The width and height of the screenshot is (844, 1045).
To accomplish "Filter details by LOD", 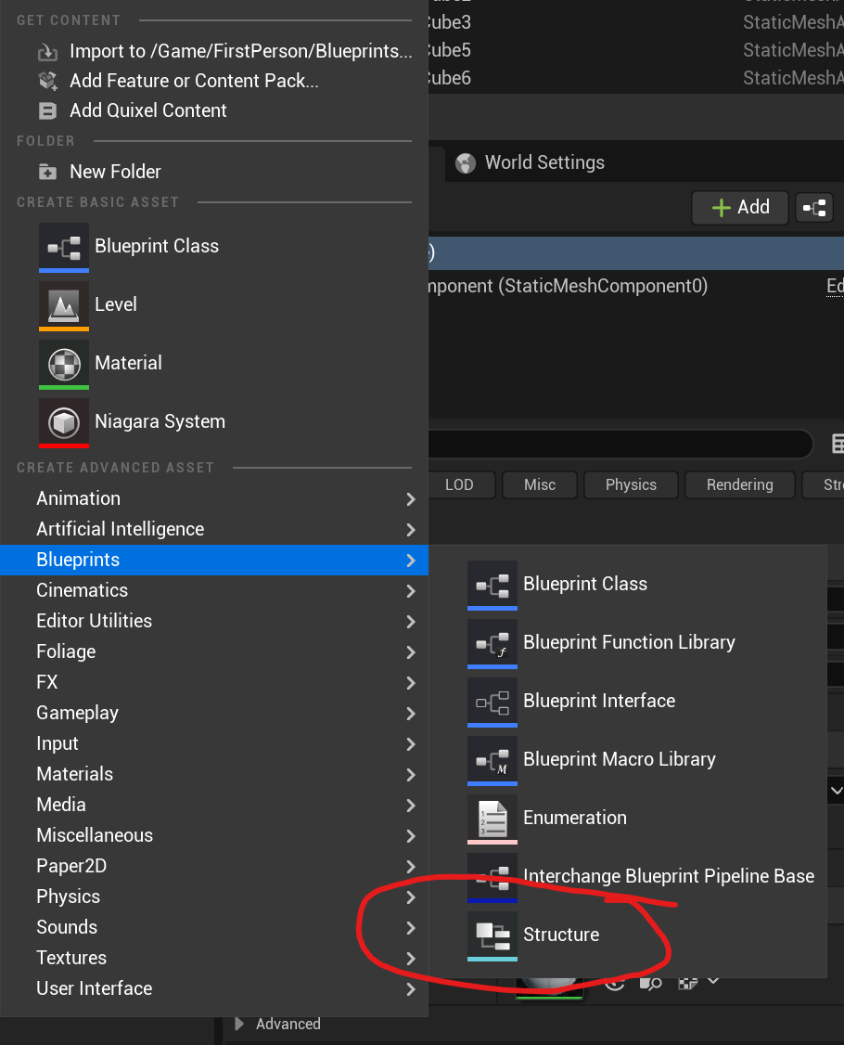I will [462, 485].
